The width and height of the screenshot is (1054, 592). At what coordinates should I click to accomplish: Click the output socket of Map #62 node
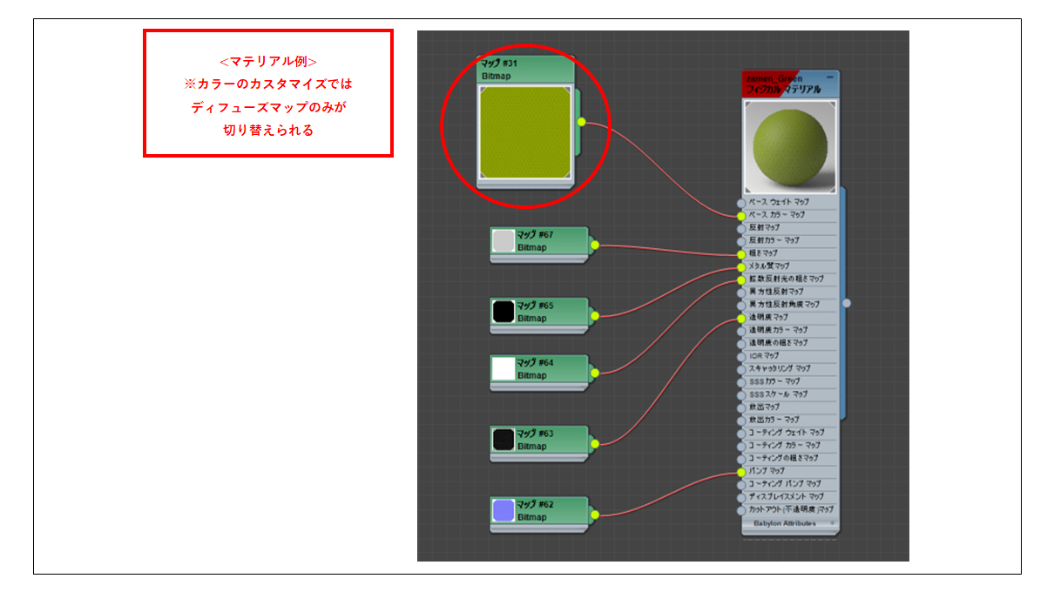pyautogui.click(x=595, y=515)
